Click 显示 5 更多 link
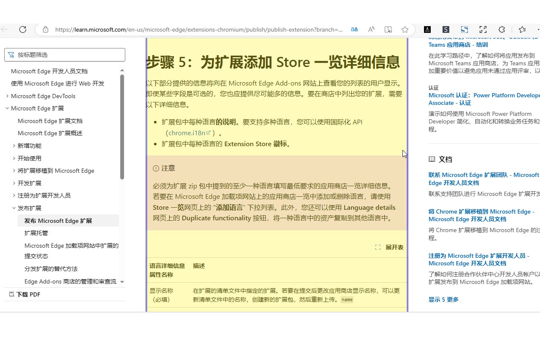 [443, 300]
